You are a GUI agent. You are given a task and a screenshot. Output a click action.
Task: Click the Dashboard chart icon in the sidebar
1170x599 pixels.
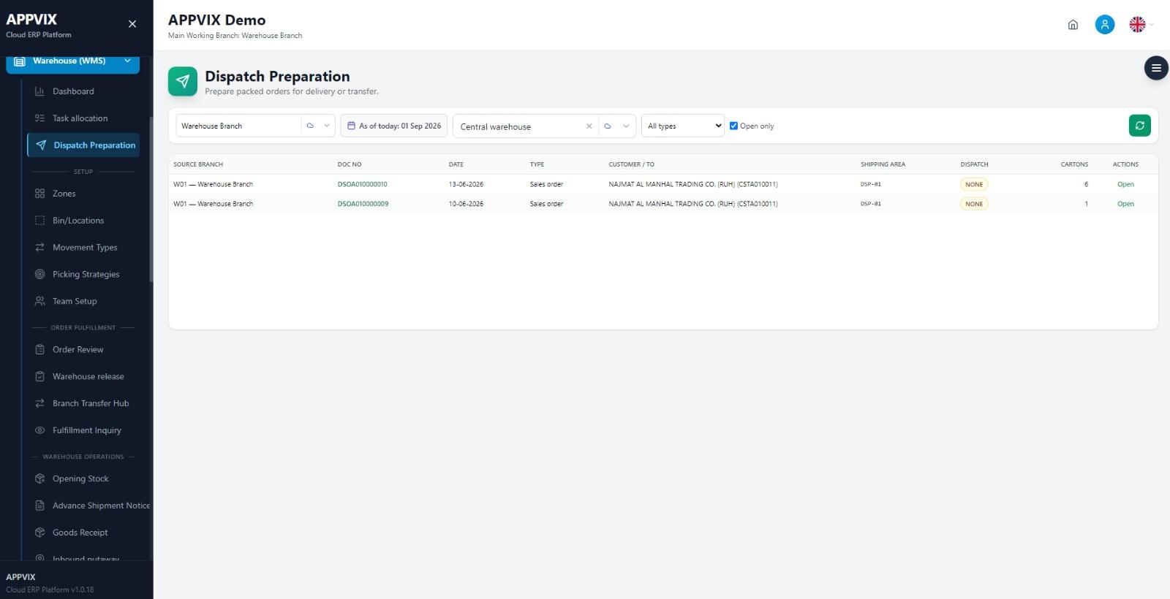pos(39,91)
